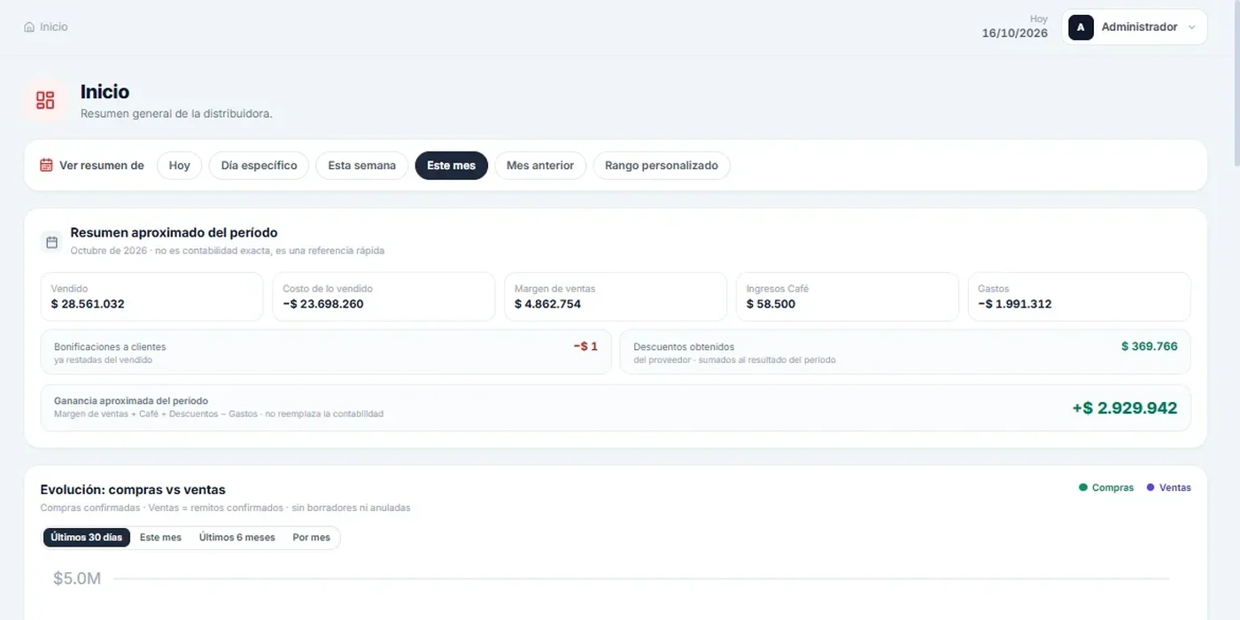Click the date 16/10/2026 in the header
The width and height of the screenshot is (1240, 620).
click(x=1015, y=34)
